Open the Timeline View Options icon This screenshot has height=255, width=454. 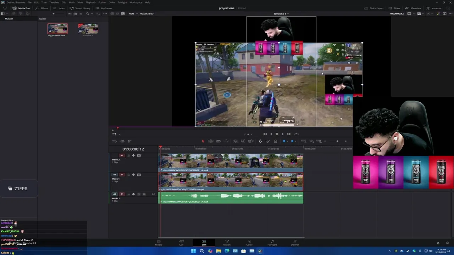pos(115,141)
